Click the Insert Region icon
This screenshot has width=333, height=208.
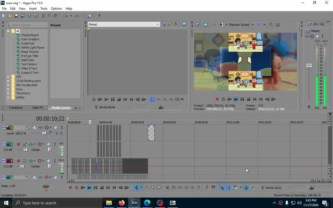(213, 187)
